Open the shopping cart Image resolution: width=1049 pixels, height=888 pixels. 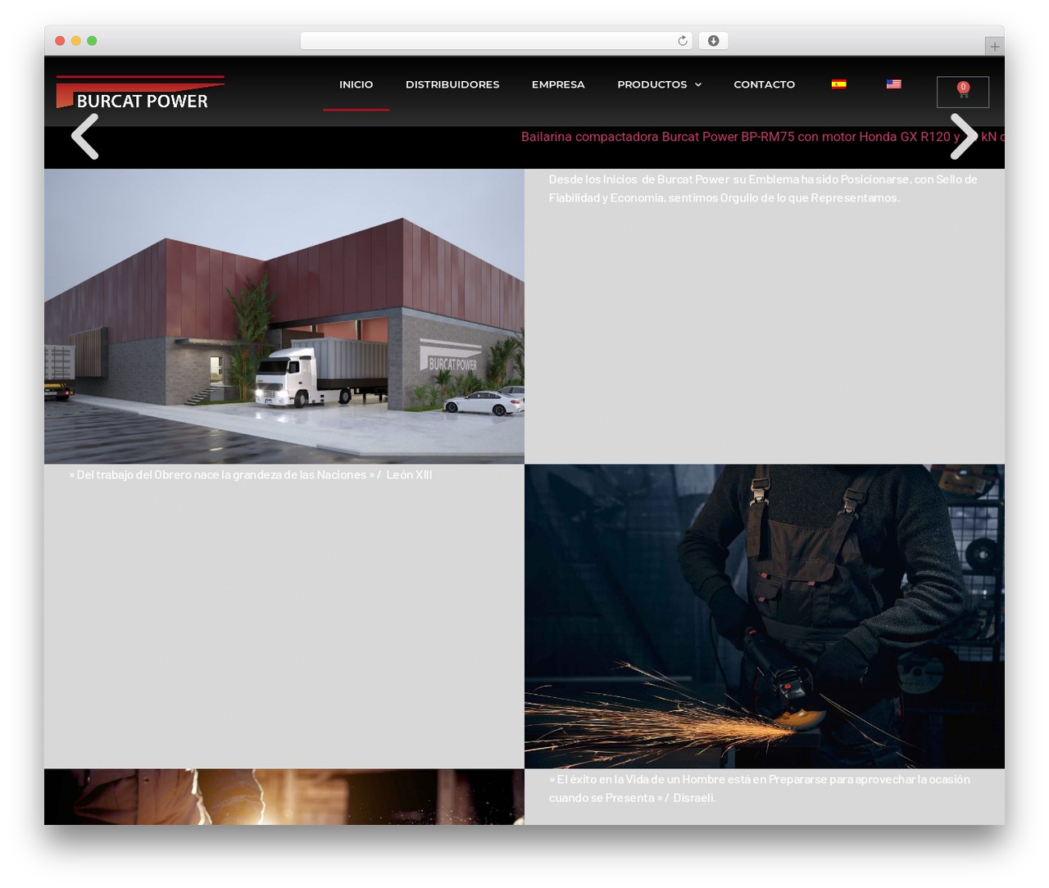963,92
